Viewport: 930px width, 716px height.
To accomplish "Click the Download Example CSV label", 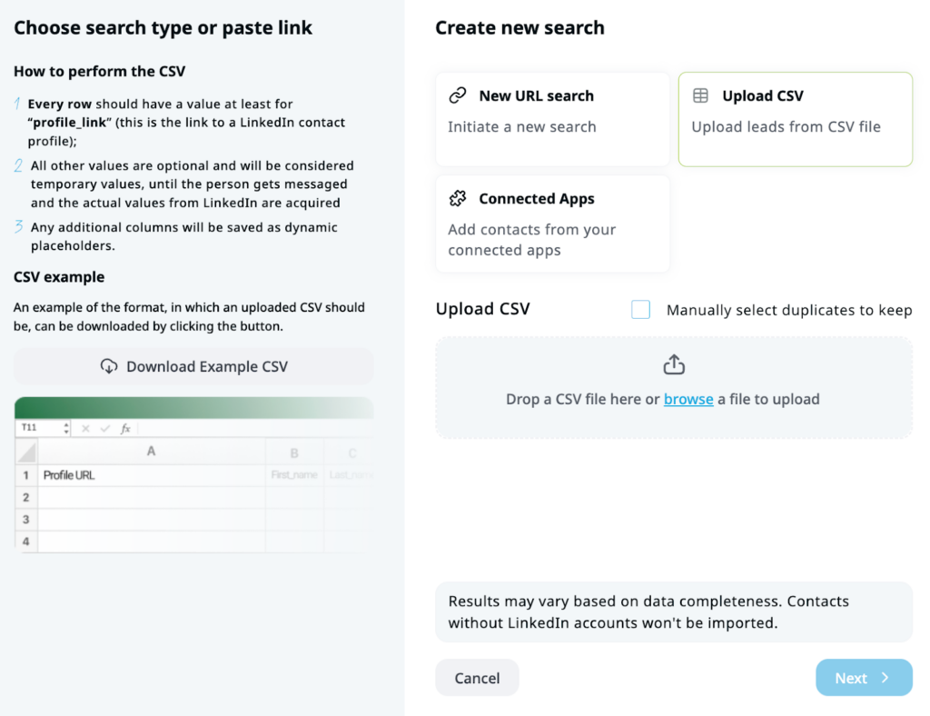I will [206, 366].
